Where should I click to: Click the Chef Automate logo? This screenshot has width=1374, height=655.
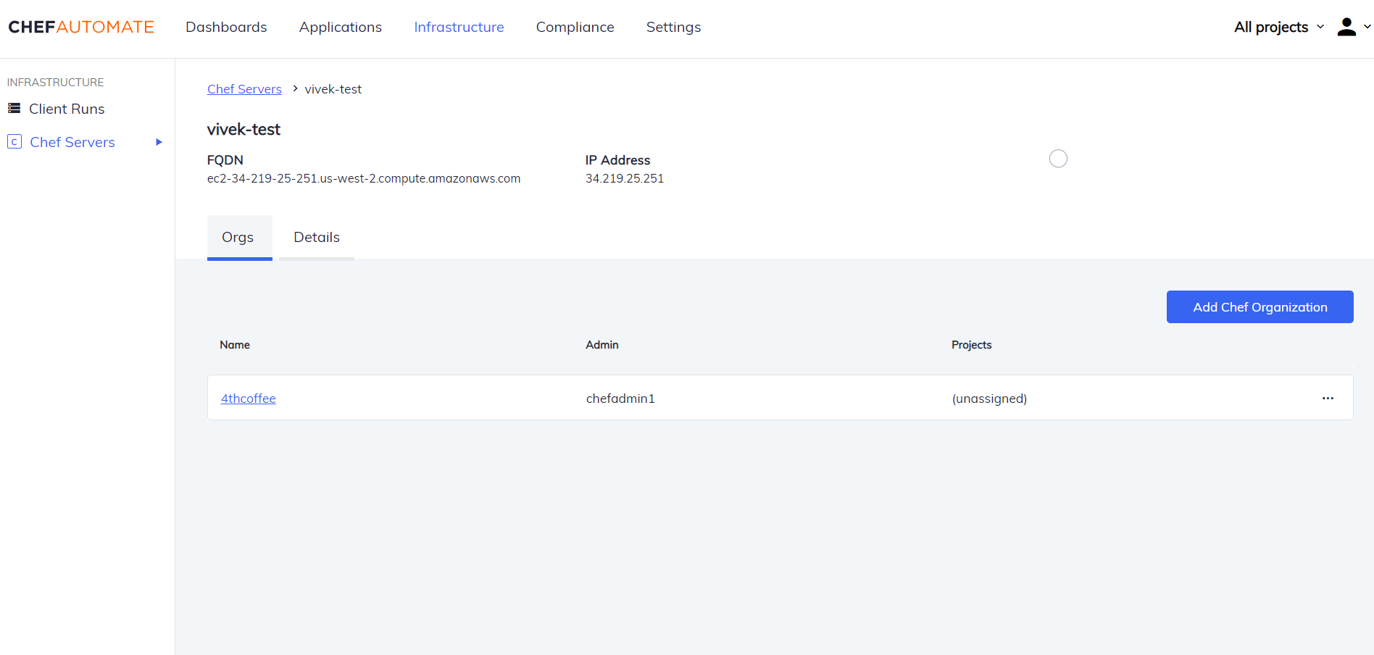coord(81,27)
